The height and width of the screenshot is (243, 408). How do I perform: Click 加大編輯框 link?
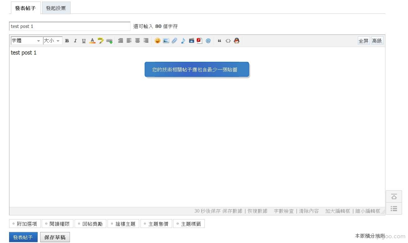337,211
